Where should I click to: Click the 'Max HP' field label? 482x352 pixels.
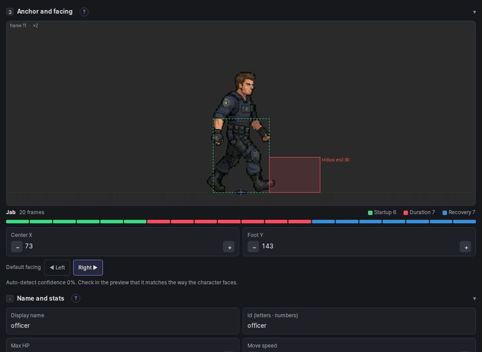pyautogui.click(x=20, y=345)
